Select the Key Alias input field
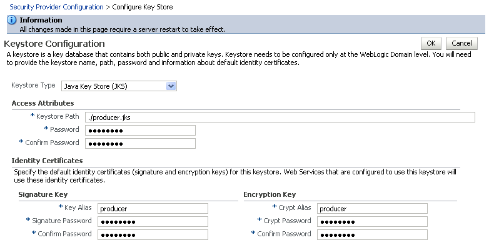The height and width of the screenshot is (245, 489). (153, 209)
